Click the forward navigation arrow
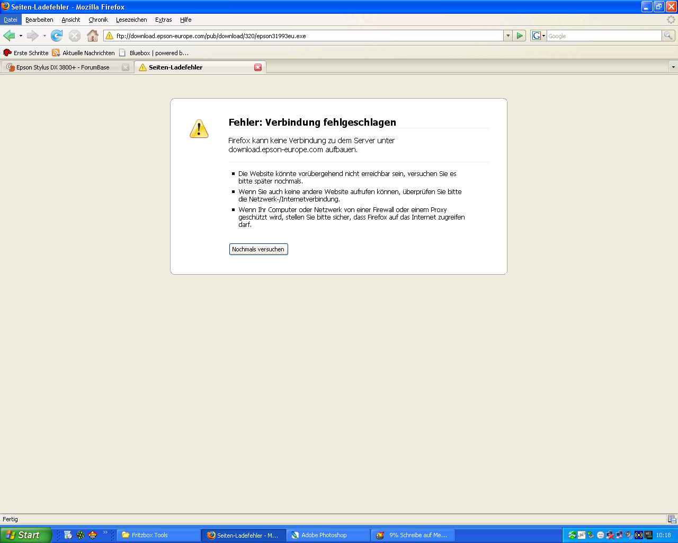This screenshot has height=543, width=678. point(33,36)
